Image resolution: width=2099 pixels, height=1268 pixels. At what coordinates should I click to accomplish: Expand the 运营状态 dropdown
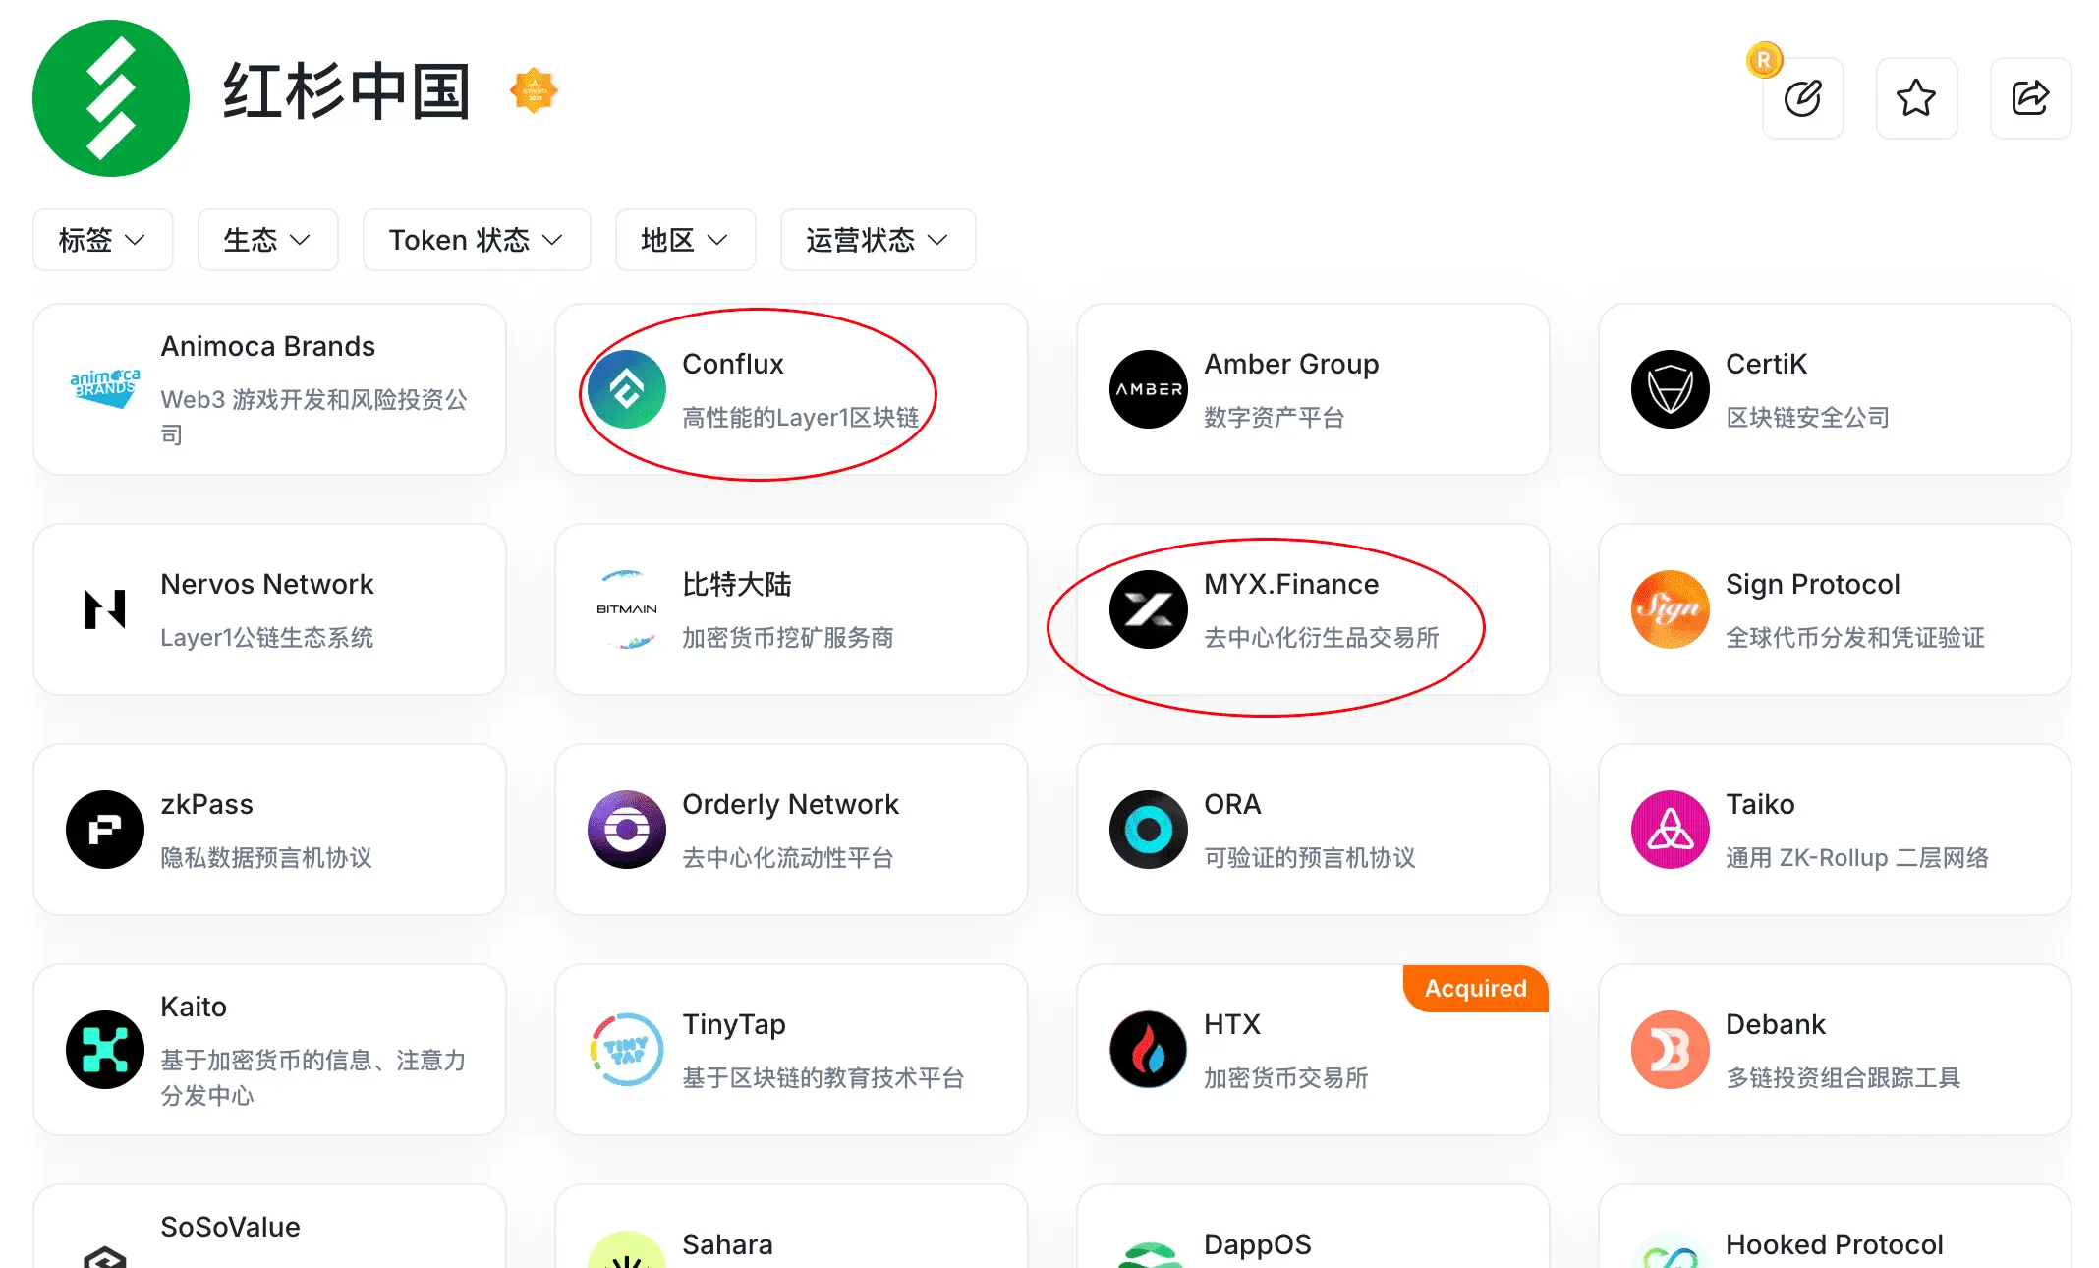[878, 240]
